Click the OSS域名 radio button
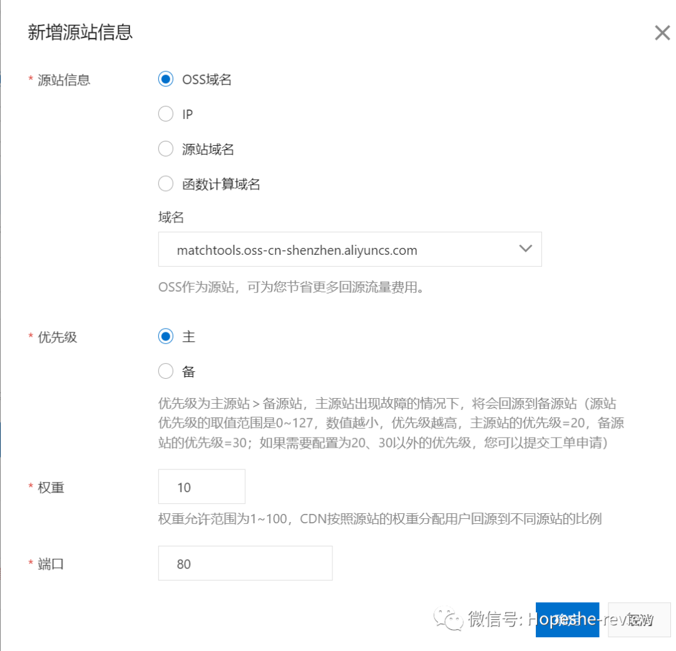Image resolution: width=676 pixels, height=651 pixels. [x=165, y=79]
